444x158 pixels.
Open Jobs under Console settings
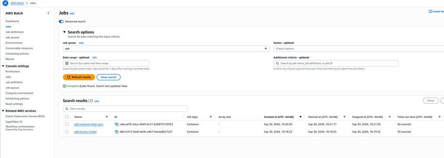9,77
